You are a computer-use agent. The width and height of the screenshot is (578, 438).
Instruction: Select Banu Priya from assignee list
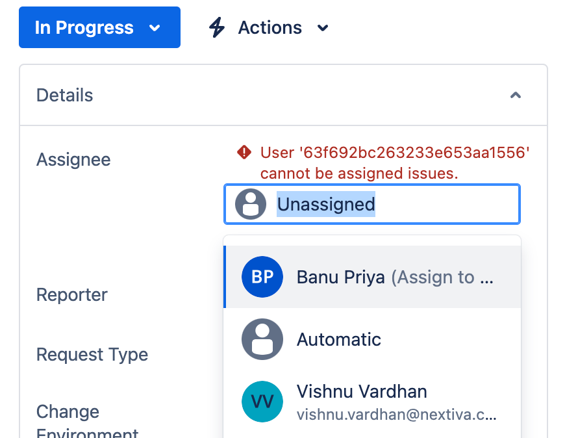(x=340, y=277)
